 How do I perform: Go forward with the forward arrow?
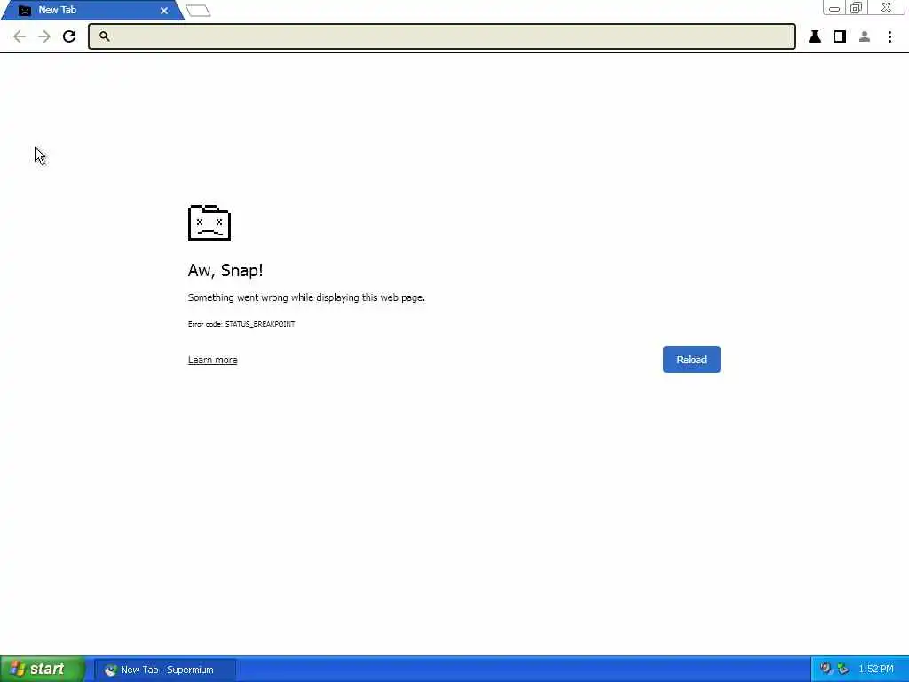click(x=44, y=36)
